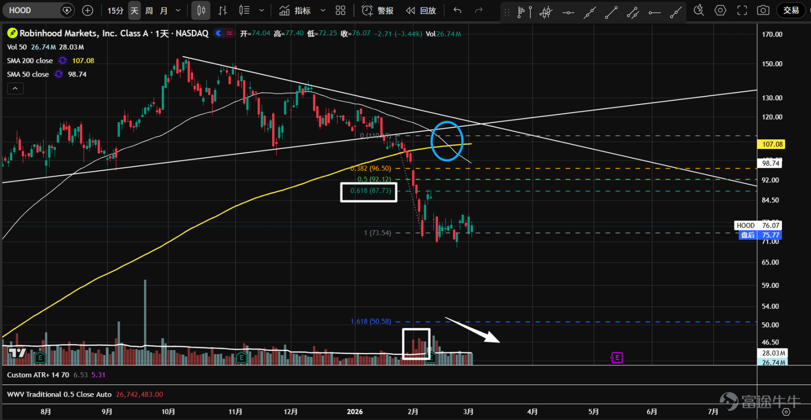Image resolution: width=811 pixels, height=420 pixels.
Task: Open time axis settings gear icon
Action: [x=787, y=412]
